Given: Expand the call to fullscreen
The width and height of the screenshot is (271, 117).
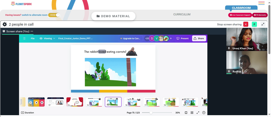Looking at the screenshot, I should pyautogui.click(x=263, y=24).
